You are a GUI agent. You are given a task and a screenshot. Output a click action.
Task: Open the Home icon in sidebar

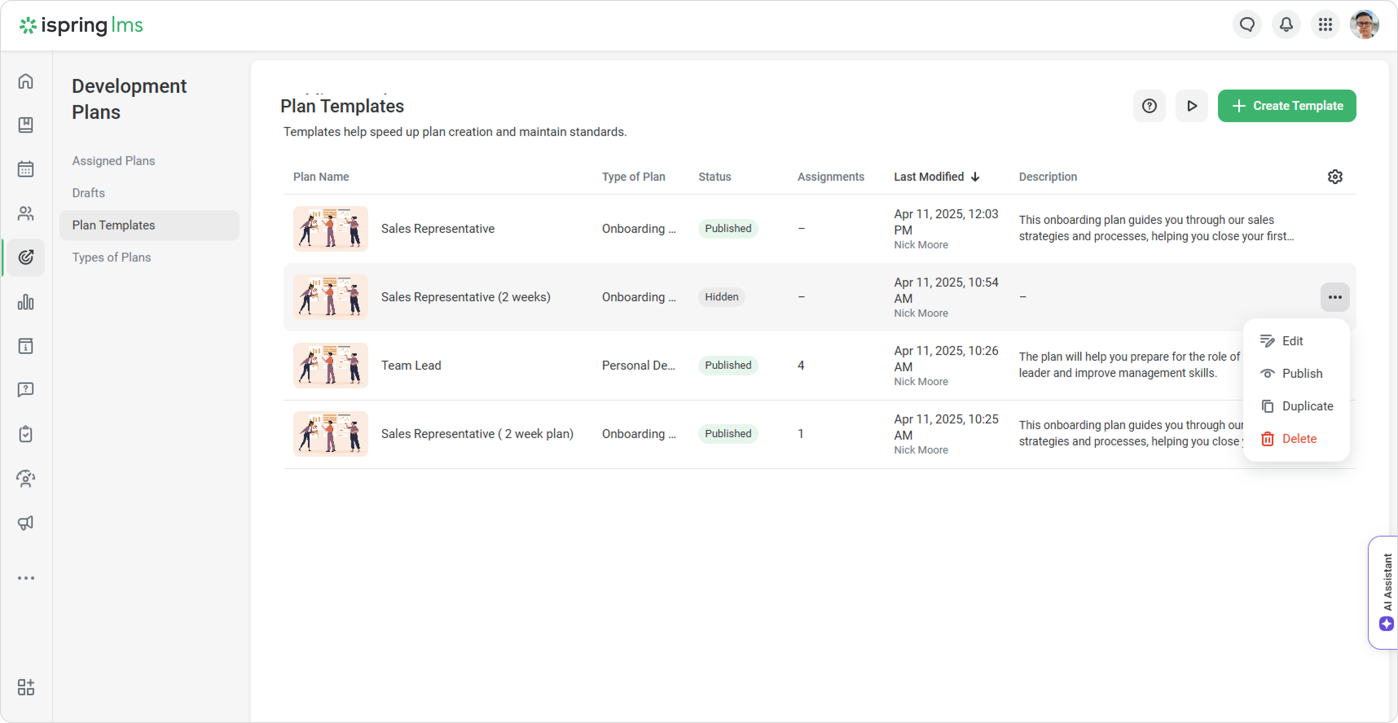point(26,81)
